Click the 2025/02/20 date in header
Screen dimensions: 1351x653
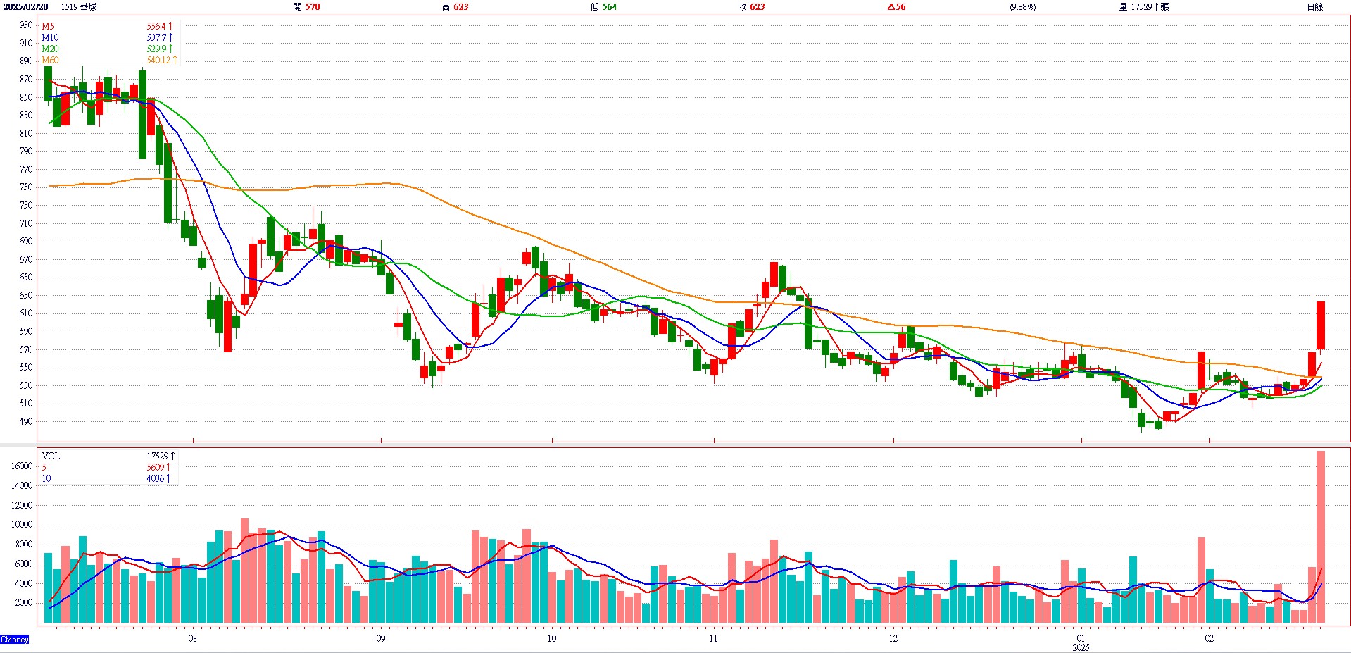[26, 7]
